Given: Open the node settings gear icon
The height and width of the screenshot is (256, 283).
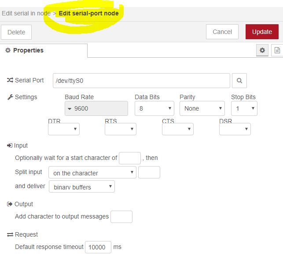Looking at the screenshot, I should click(262, 50).
